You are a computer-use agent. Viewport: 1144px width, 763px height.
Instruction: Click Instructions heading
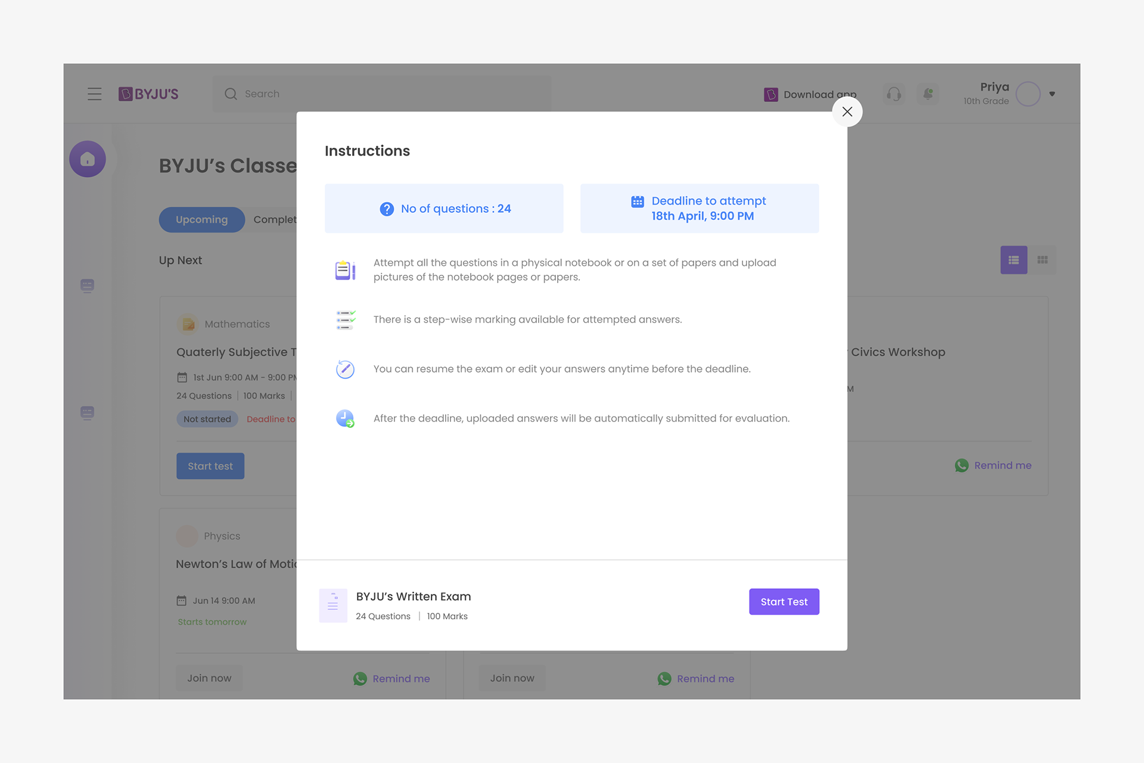point(367,151)
